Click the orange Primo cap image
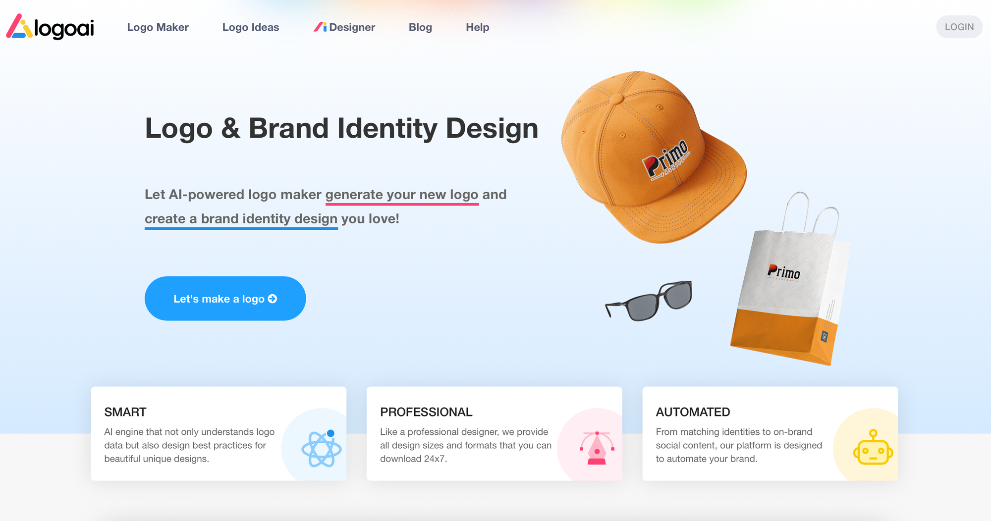991x521 pixels. click(654, 157)
